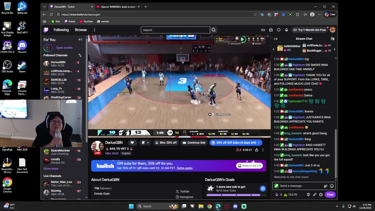375x211 pixels.
Task: Open browser tab list chevron
Action: pyautogui.click(x=44, y=6)
